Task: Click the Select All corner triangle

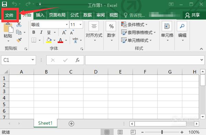Action: pos(6,72)
